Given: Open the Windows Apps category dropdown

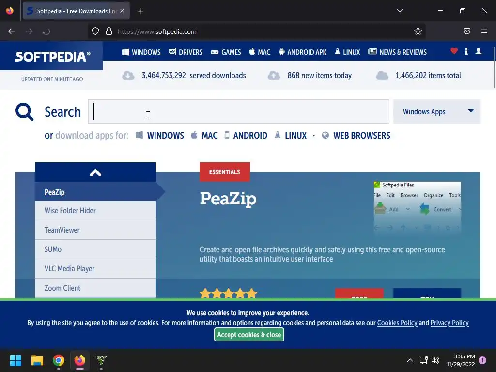Looking at the screenshot, I should coord(436,112).
